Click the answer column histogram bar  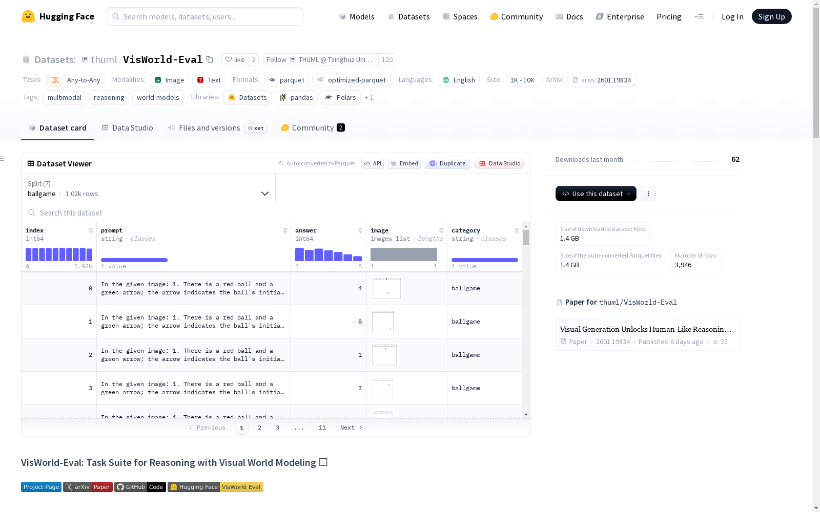[329, 254]
